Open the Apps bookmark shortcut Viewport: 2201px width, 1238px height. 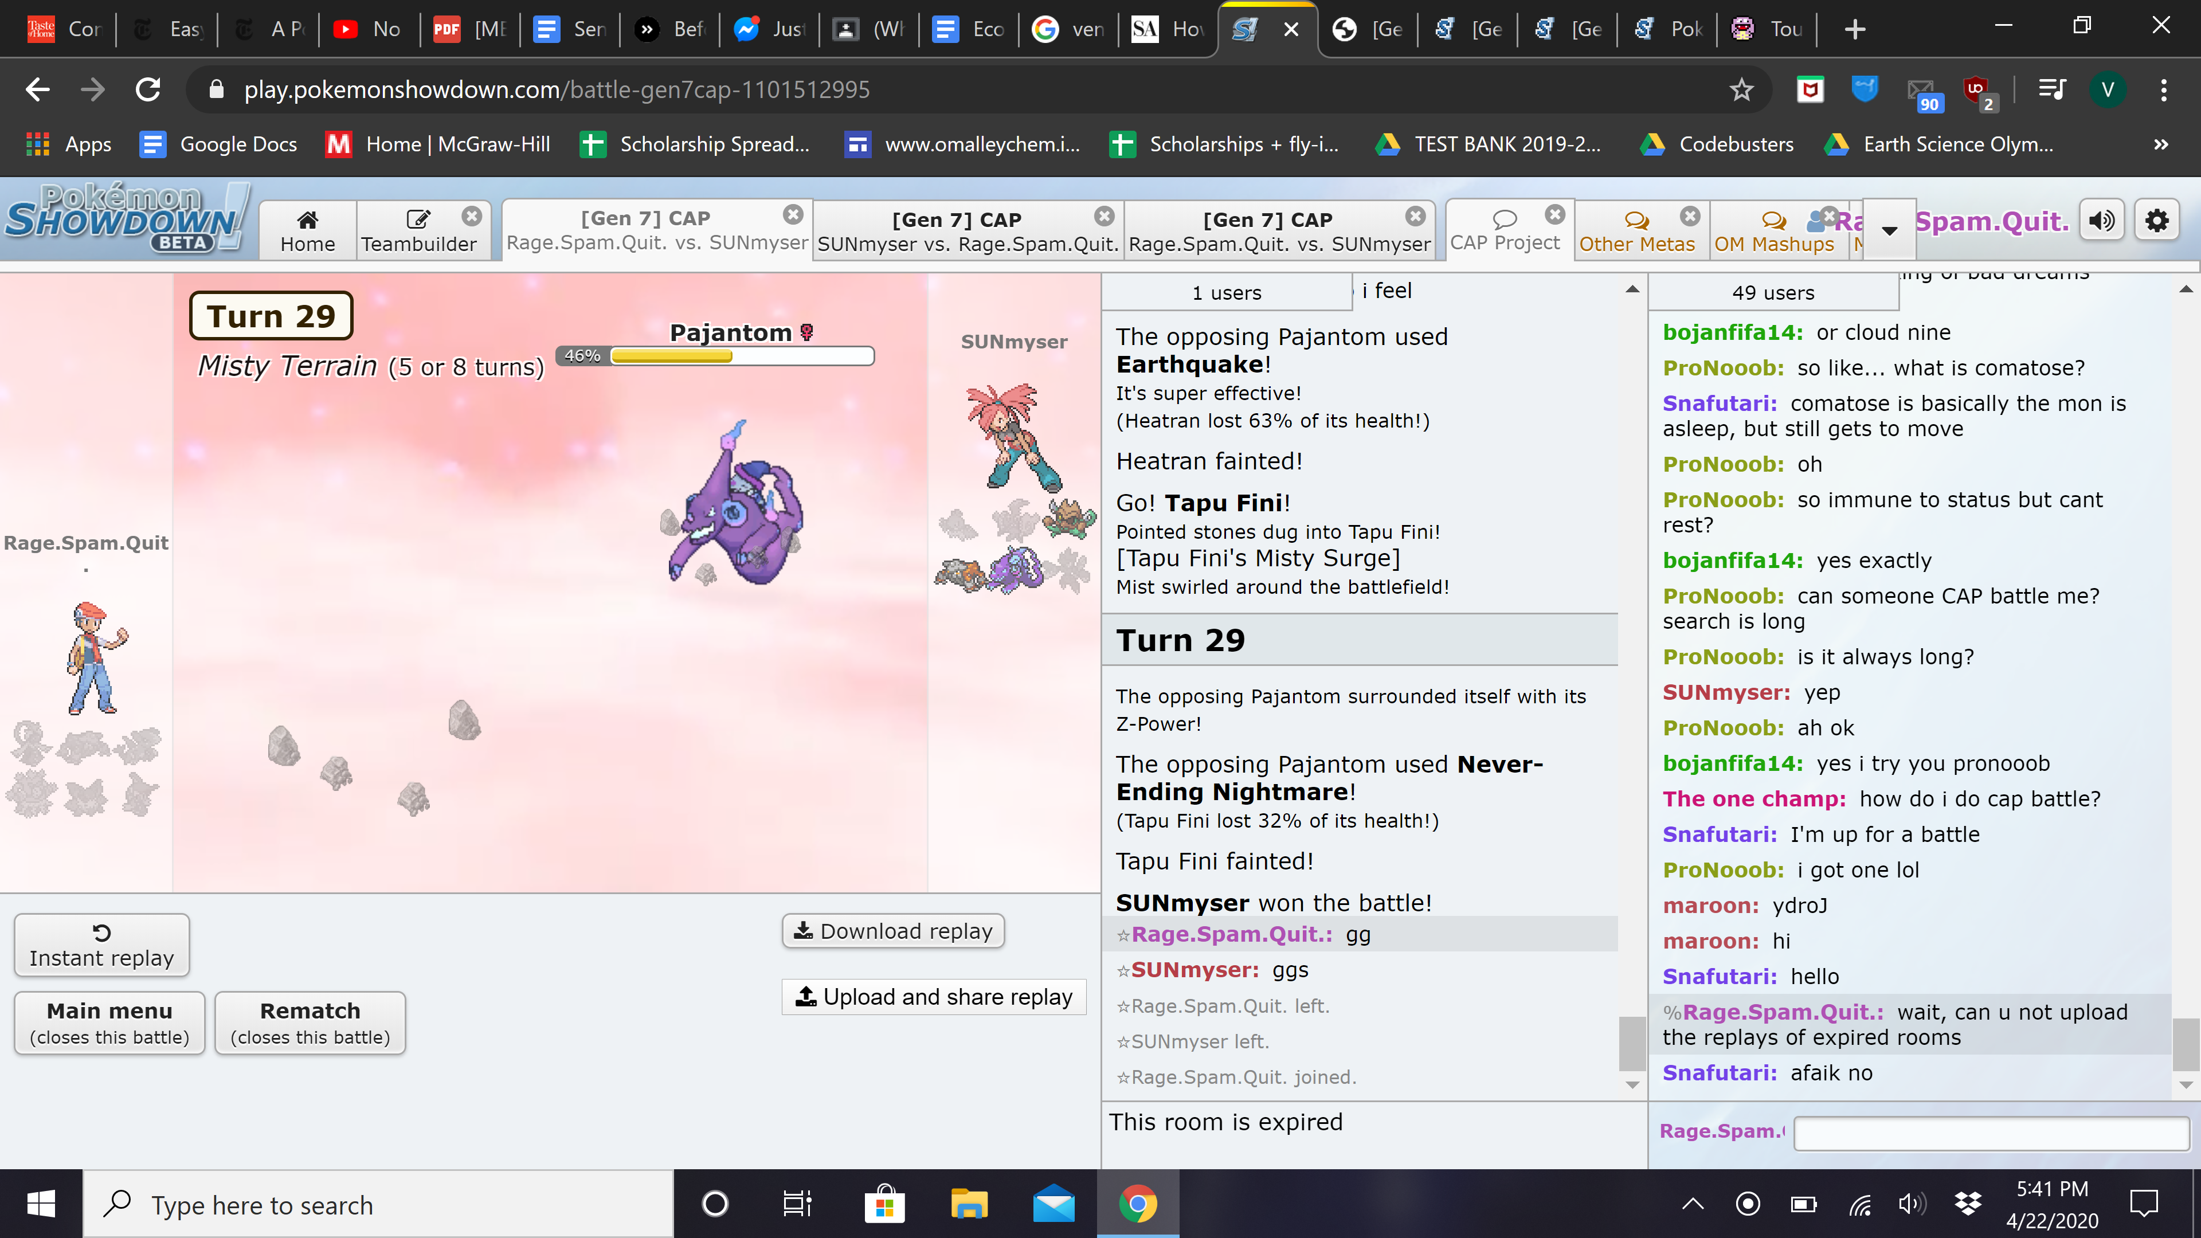click(68, 143)
